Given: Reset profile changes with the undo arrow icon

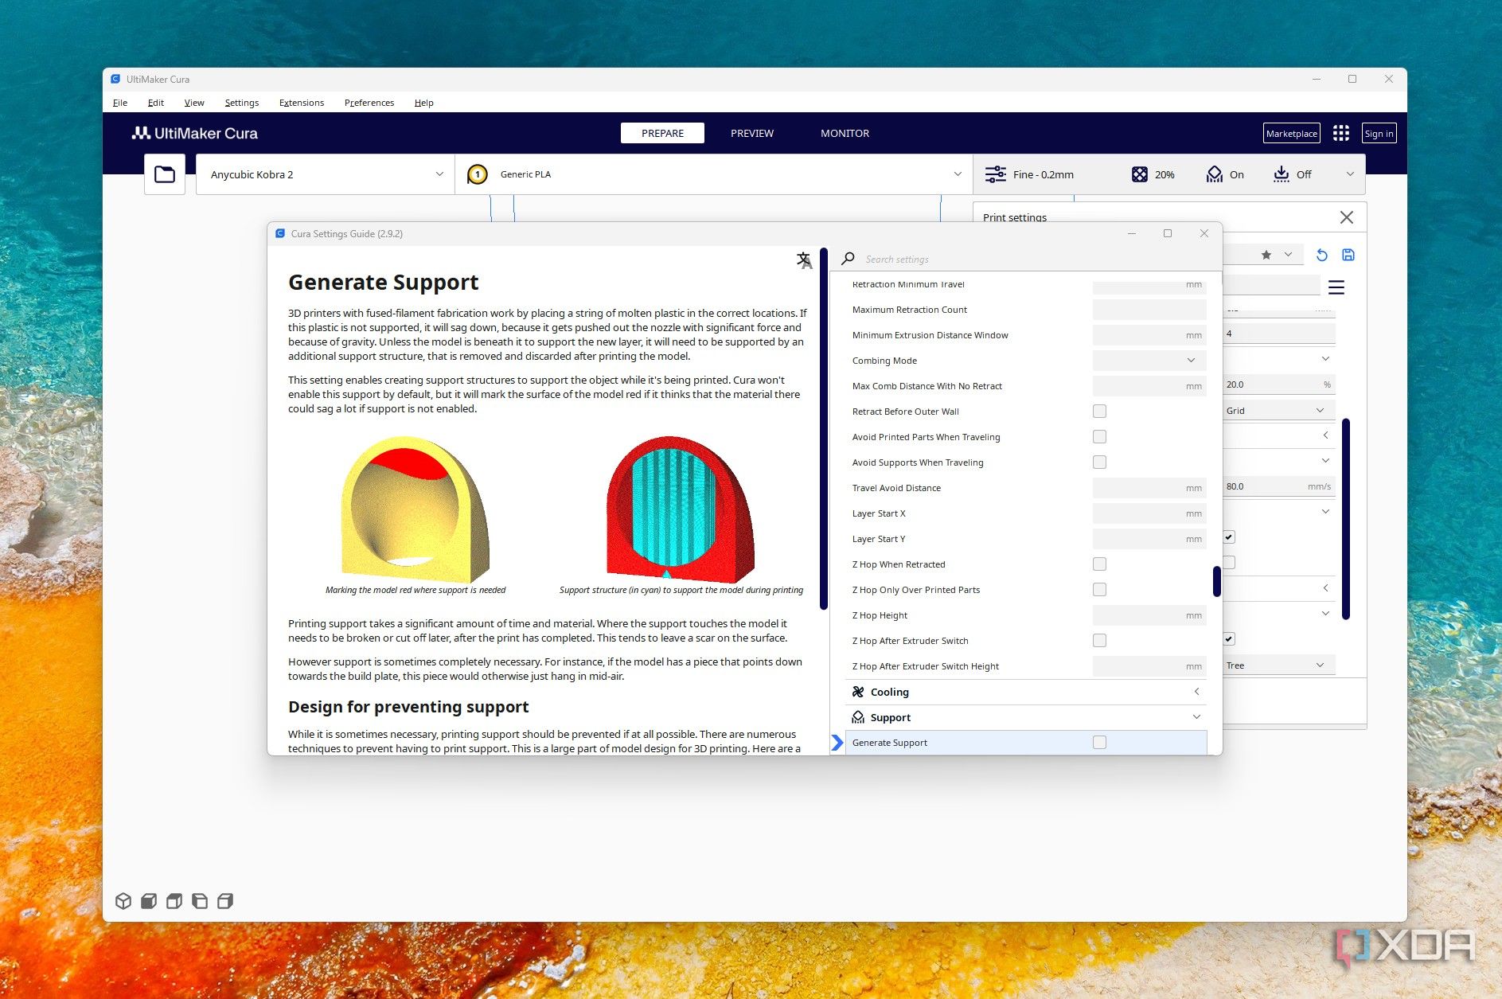Looking at the screenshot, I should 1321,255.
